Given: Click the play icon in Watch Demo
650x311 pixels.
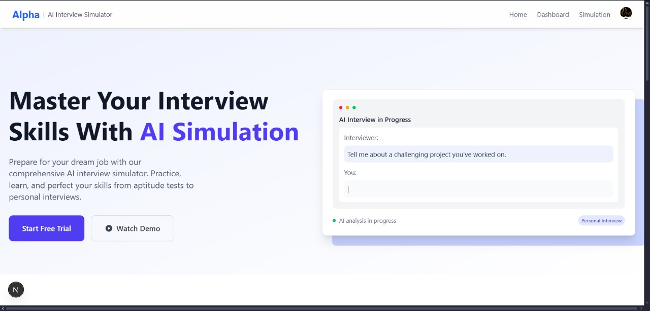Looking at the screenshot, I should [x=109, y=228].
